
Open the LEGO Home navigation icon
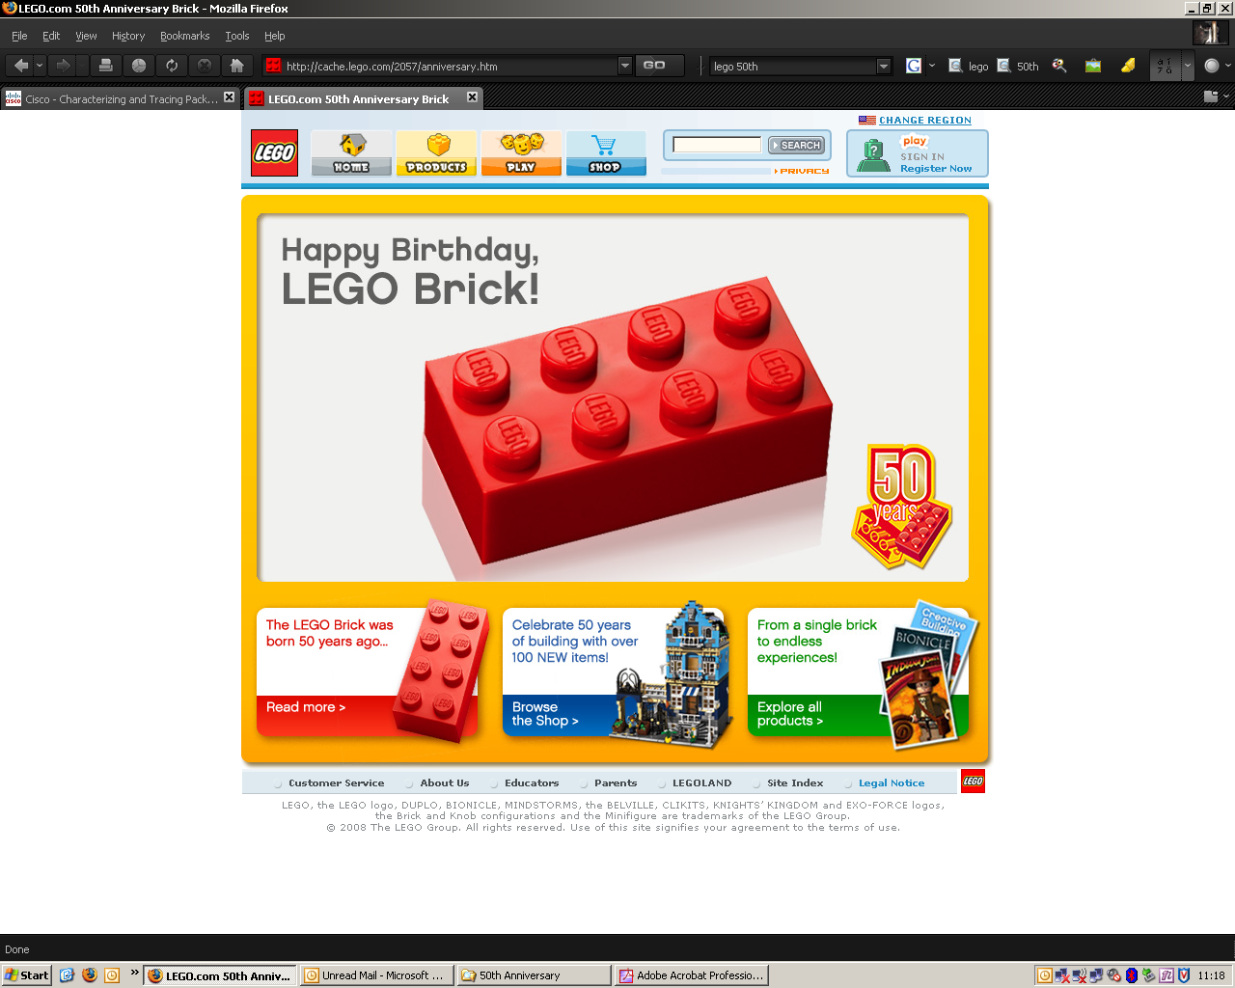(351, 152)
